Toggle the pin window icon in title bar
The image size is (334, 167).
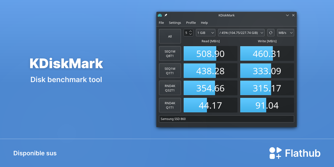(166, 15)
